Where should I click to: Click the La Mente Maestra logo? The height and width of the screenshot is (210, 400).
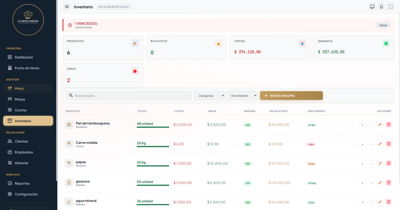click(28, 20)
